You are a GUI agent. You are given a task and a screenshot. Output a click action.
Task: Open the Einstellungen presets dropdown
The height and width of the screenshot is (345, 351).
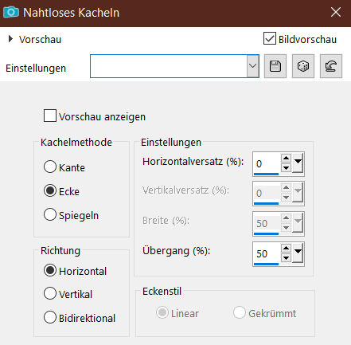[x=252, y=66]
